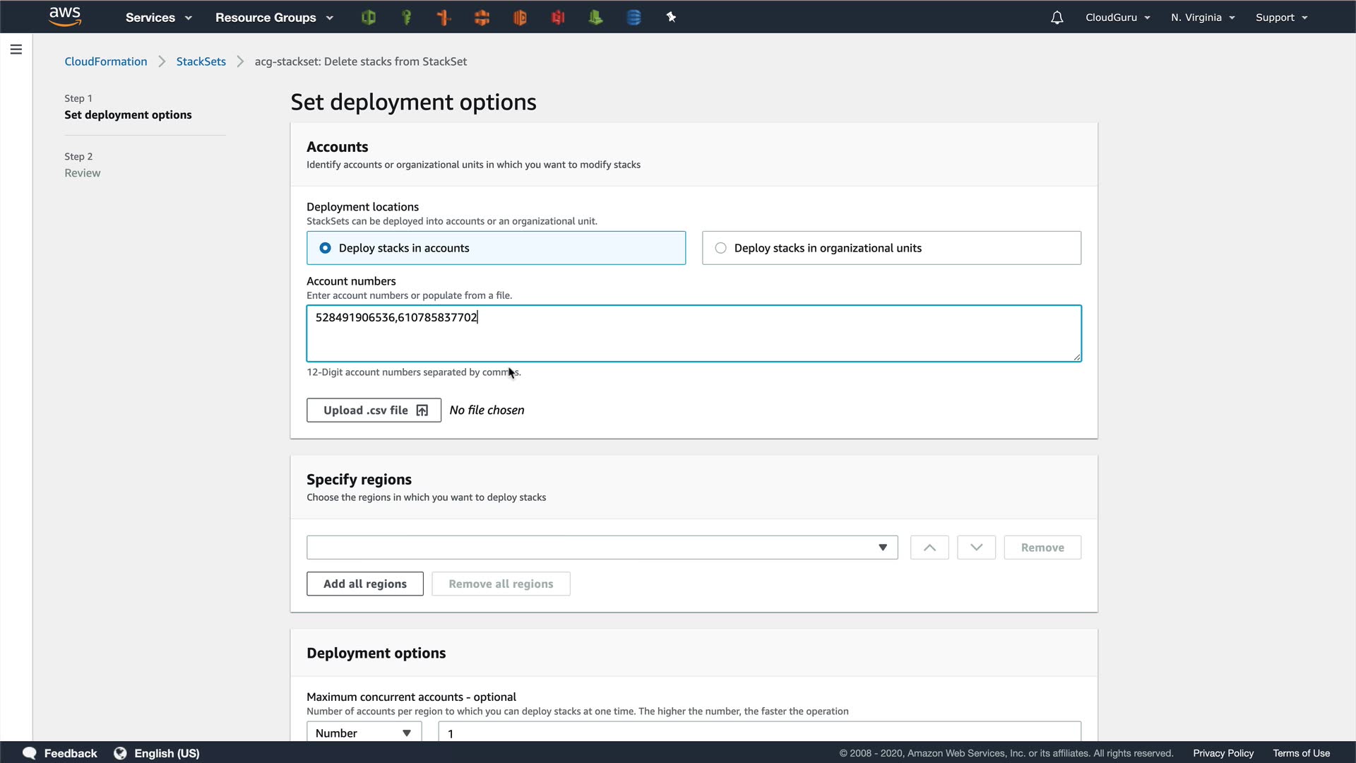Open the Services menu

[x=158, y=18]
